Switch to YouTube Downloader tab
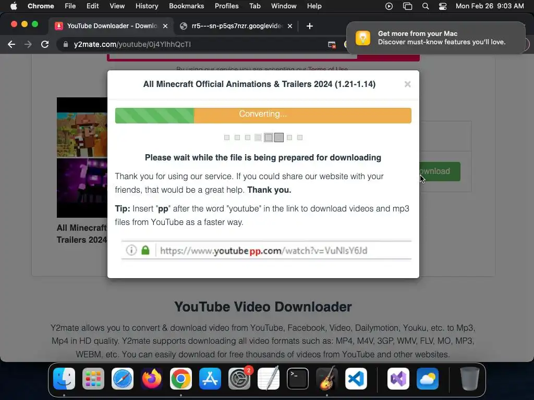This screenshot has width=534, height=400. coord(112,26)
